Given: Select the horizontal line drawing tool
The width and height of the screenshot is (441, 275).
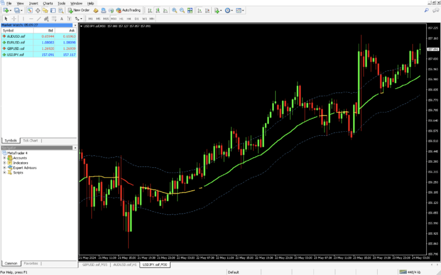Looking at the screenshot, I should [31, 18].
